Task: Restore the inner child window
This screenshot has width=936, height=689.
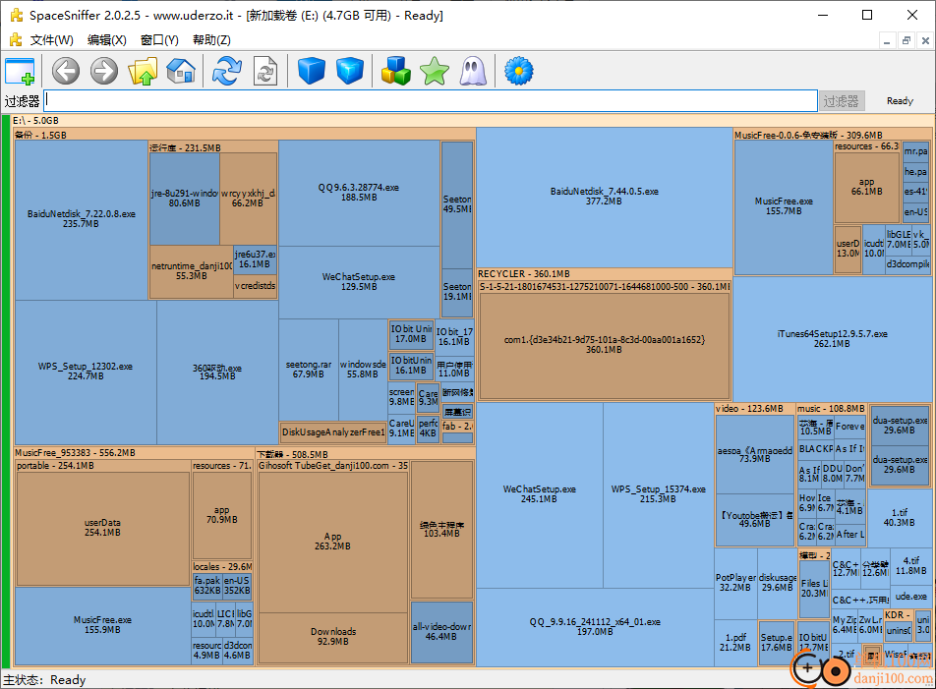Action: point(907,40)
